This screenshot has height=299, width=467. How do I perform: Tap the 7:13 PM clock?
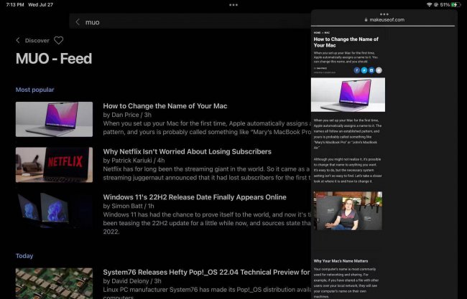pyautogui.click(x=15, y=5)
